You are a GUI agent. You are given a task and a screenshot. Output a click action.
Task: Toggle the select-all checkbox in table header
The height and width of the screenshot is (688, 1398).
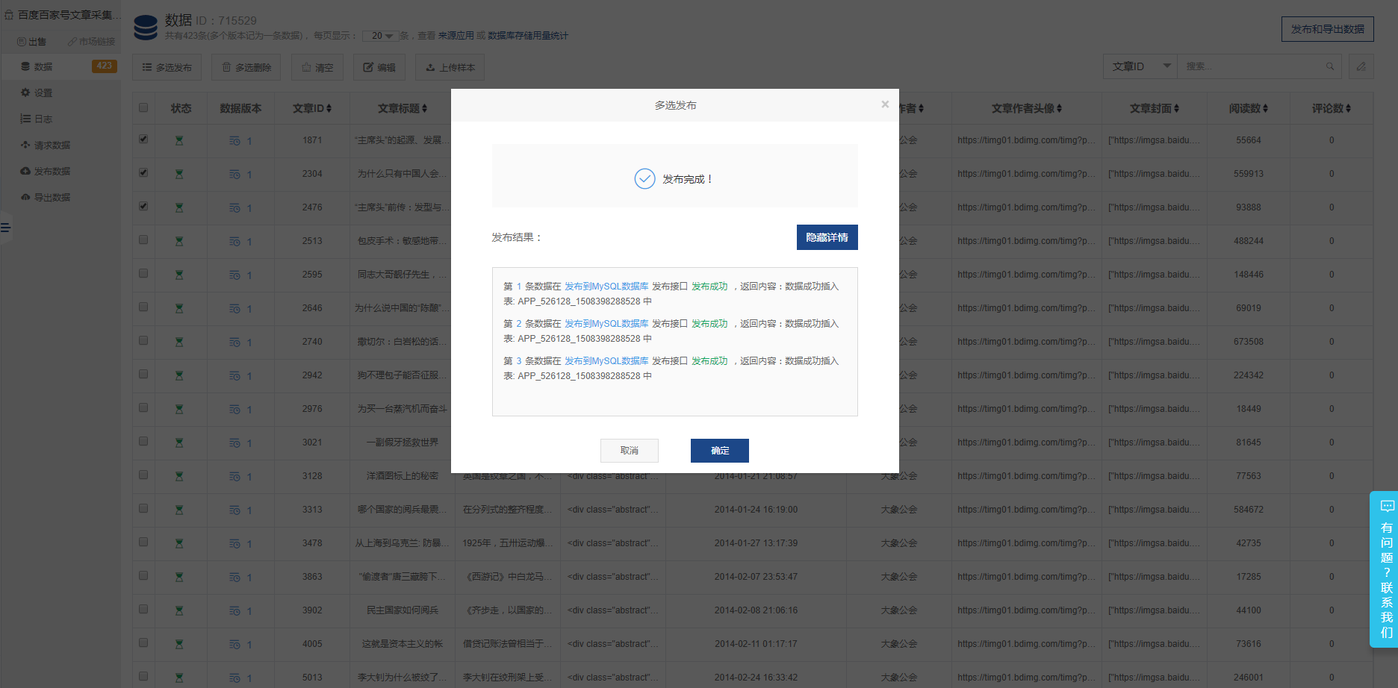(143, 107)
